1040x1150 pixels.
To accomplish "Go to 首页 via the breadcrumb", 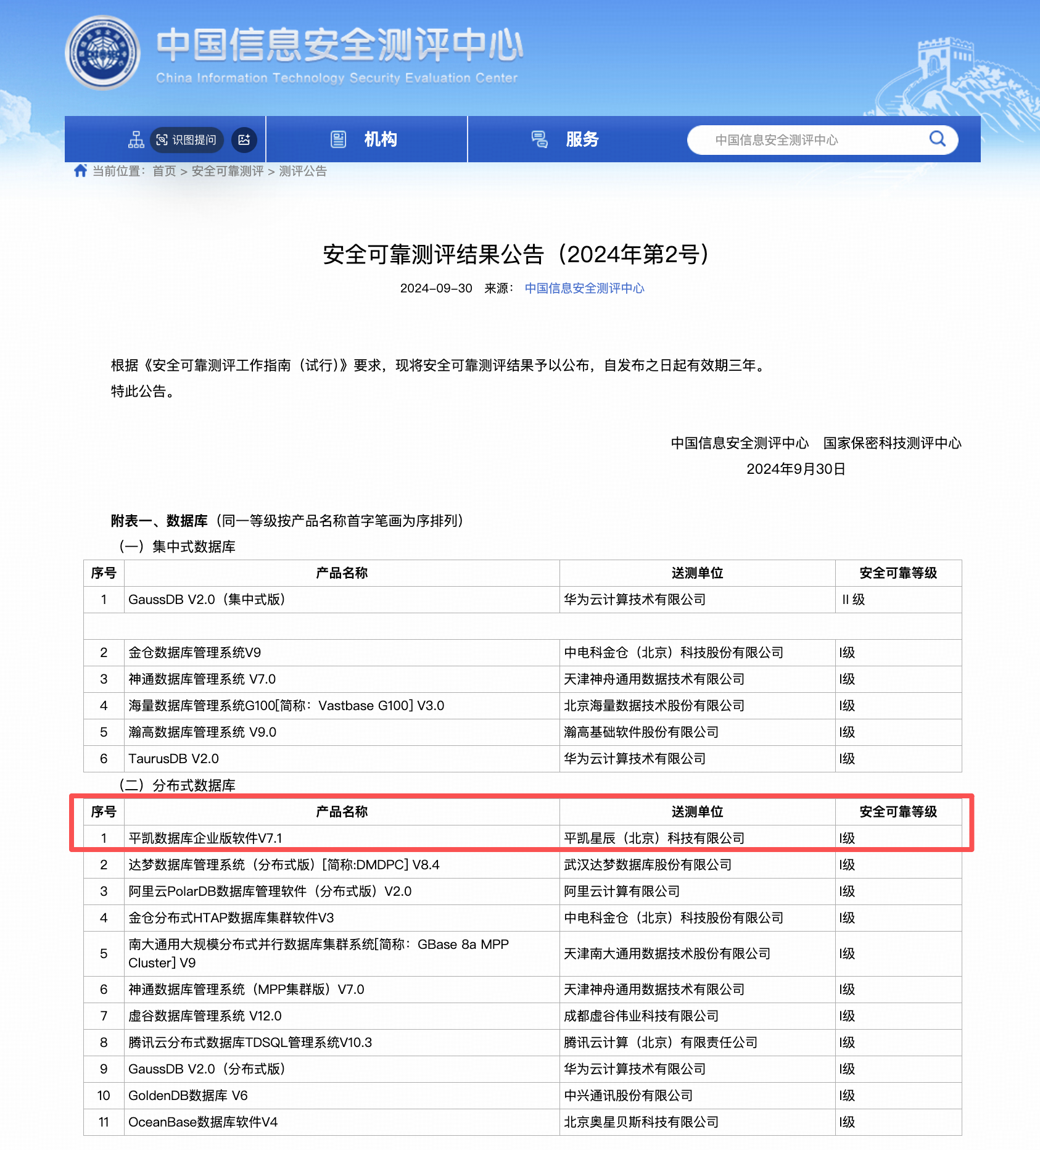I will [164, 171].
